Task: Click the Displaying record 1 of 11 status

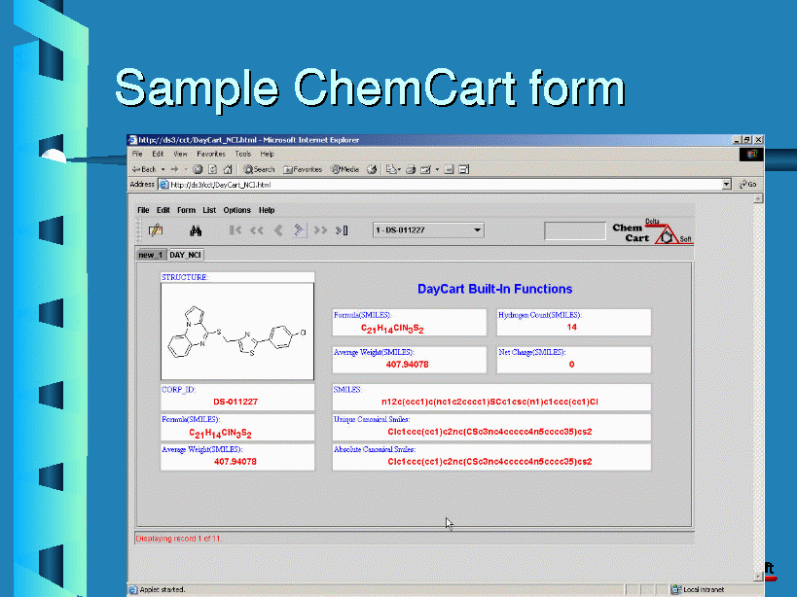Action: coord(179,539)
